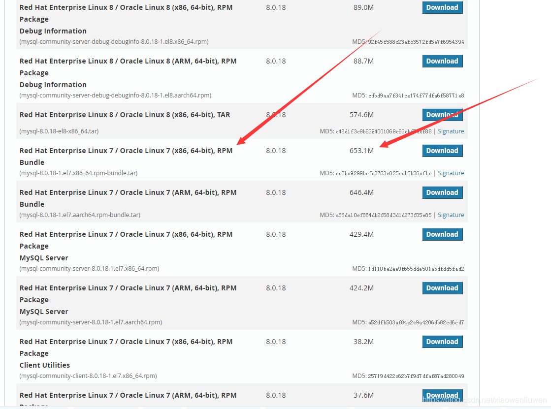Click filename mysql-community-server-8.0.18-1.el7.aarch64.rpm

pyautogui.click(x=91, y=322)
